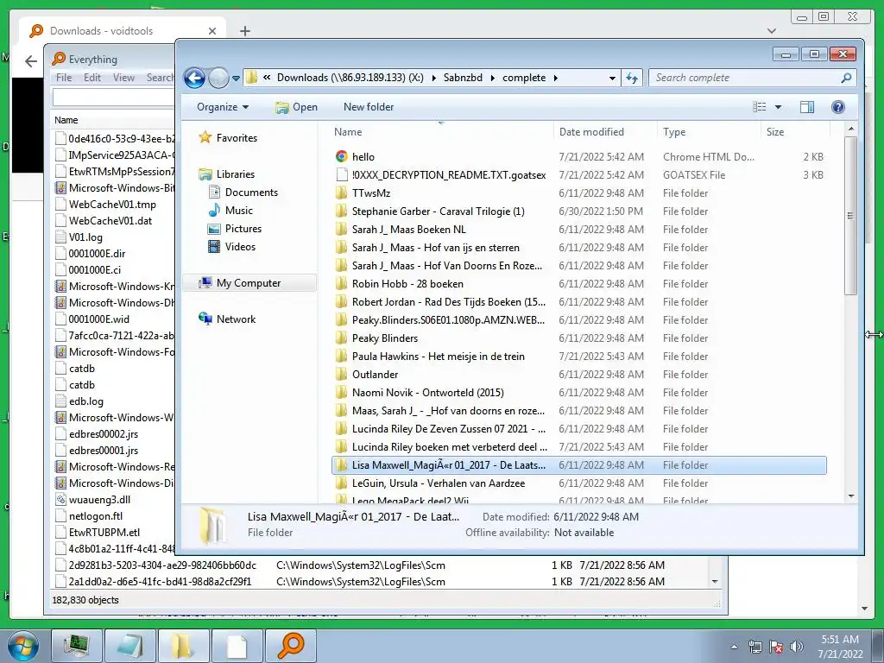Open the Everything magnifier taskbar icon

click(x=291, y=646)
